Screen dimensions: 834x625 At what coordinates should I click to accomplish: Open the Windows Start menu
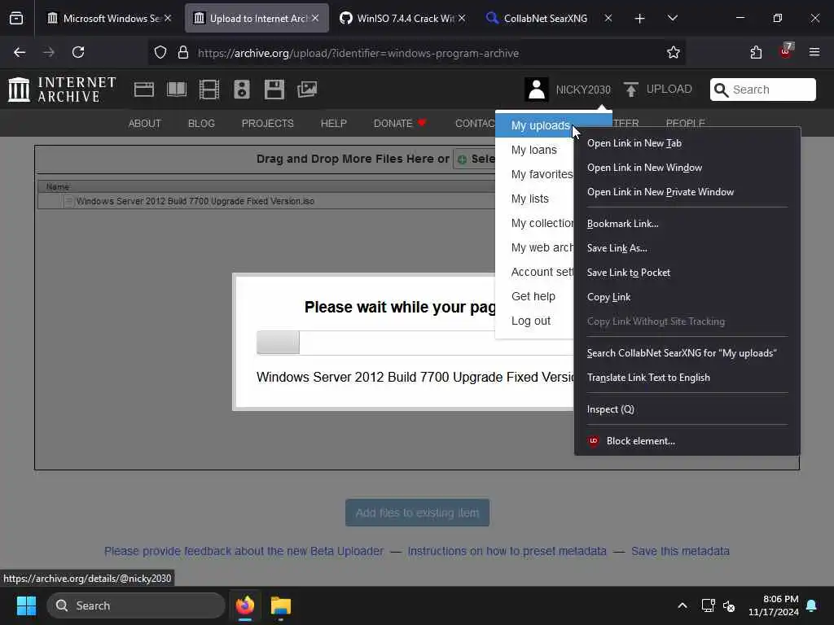[x=26, y=605]
